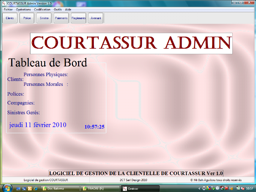This screenshot has width=256, height=192.
Task: Open the Outils menu
Action: pyautogui.click(x=58, y=9)
